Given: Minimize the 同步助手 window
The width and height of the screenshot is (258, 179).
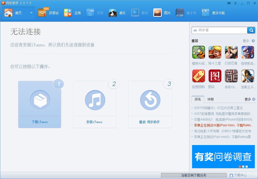Looking at the screenshot, I should point(242,3).
